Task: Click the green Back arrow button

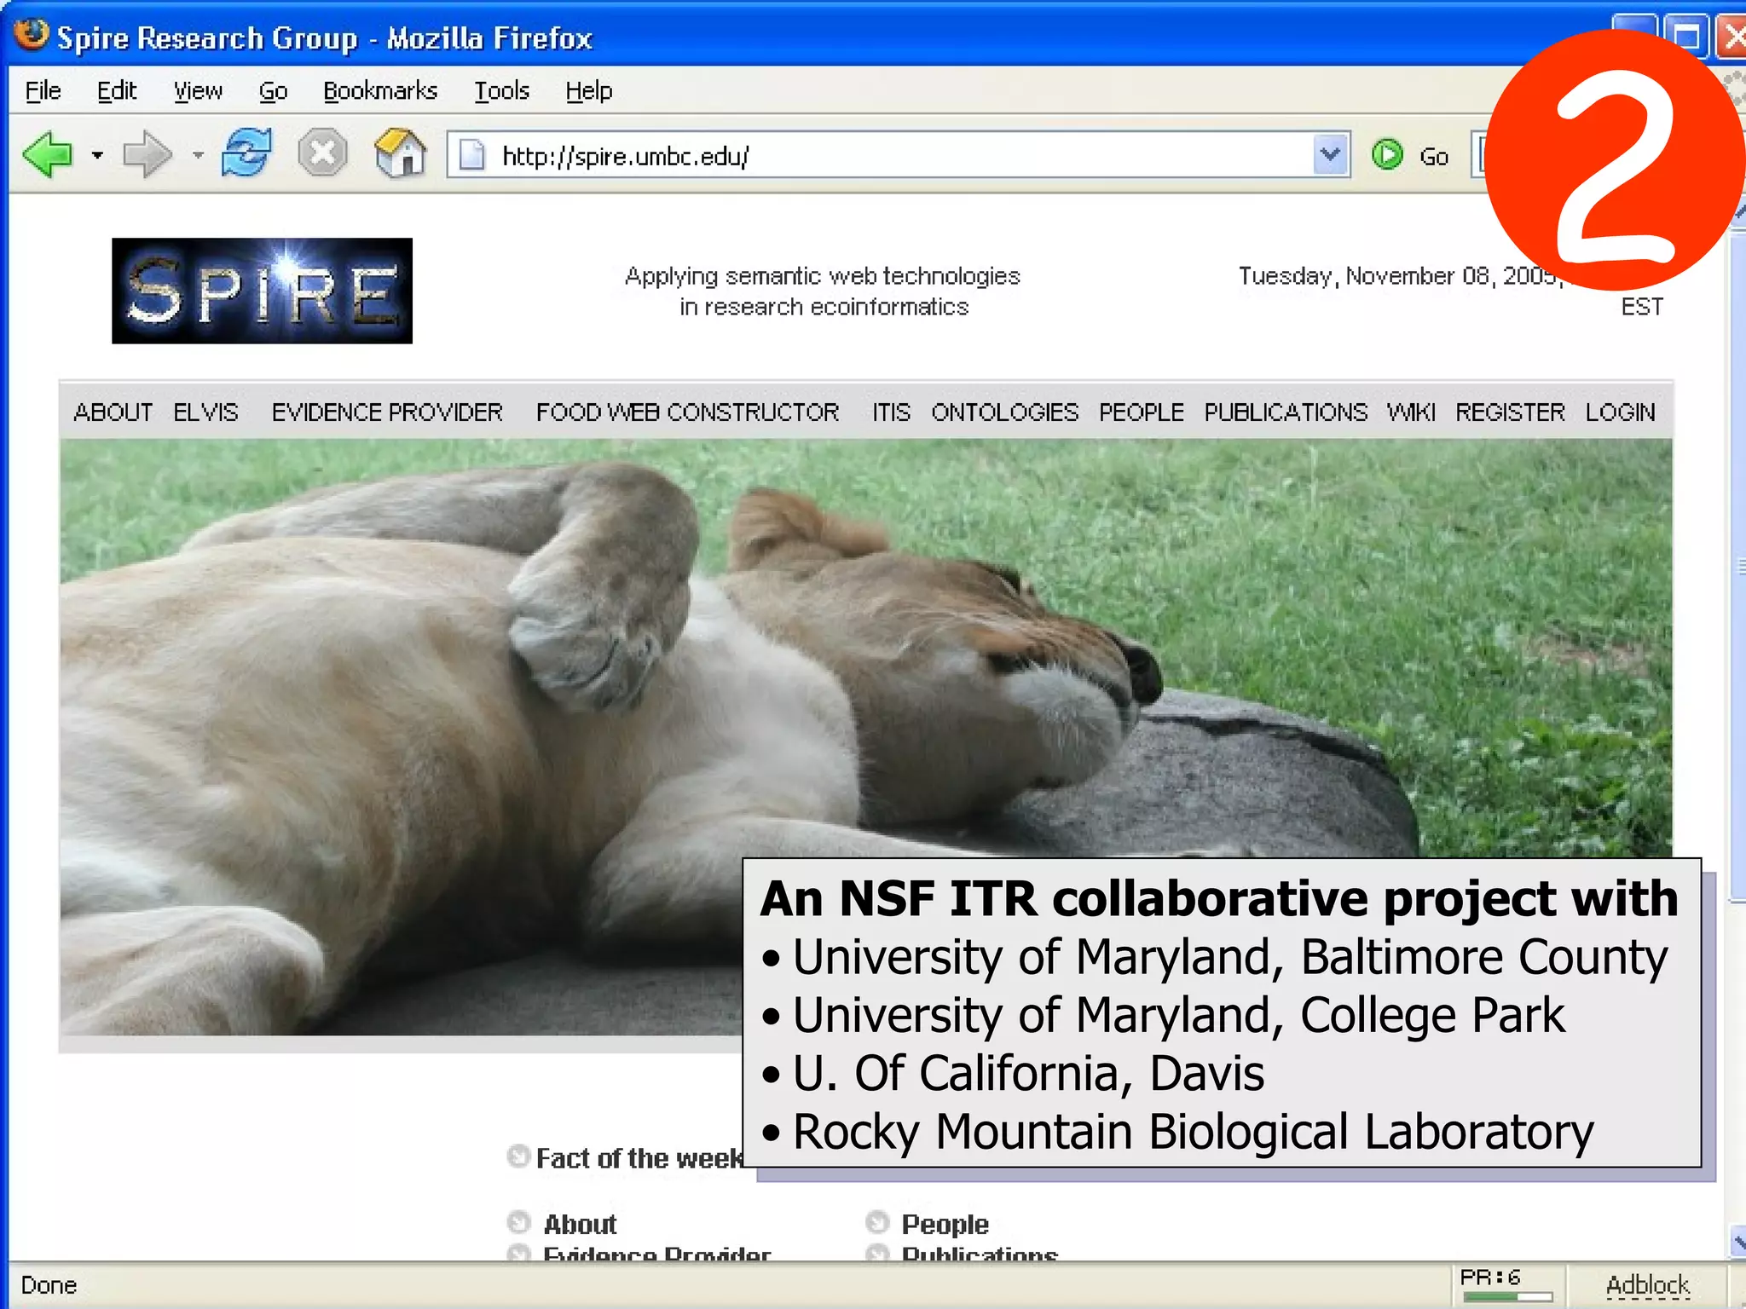Action: (49, 155)
